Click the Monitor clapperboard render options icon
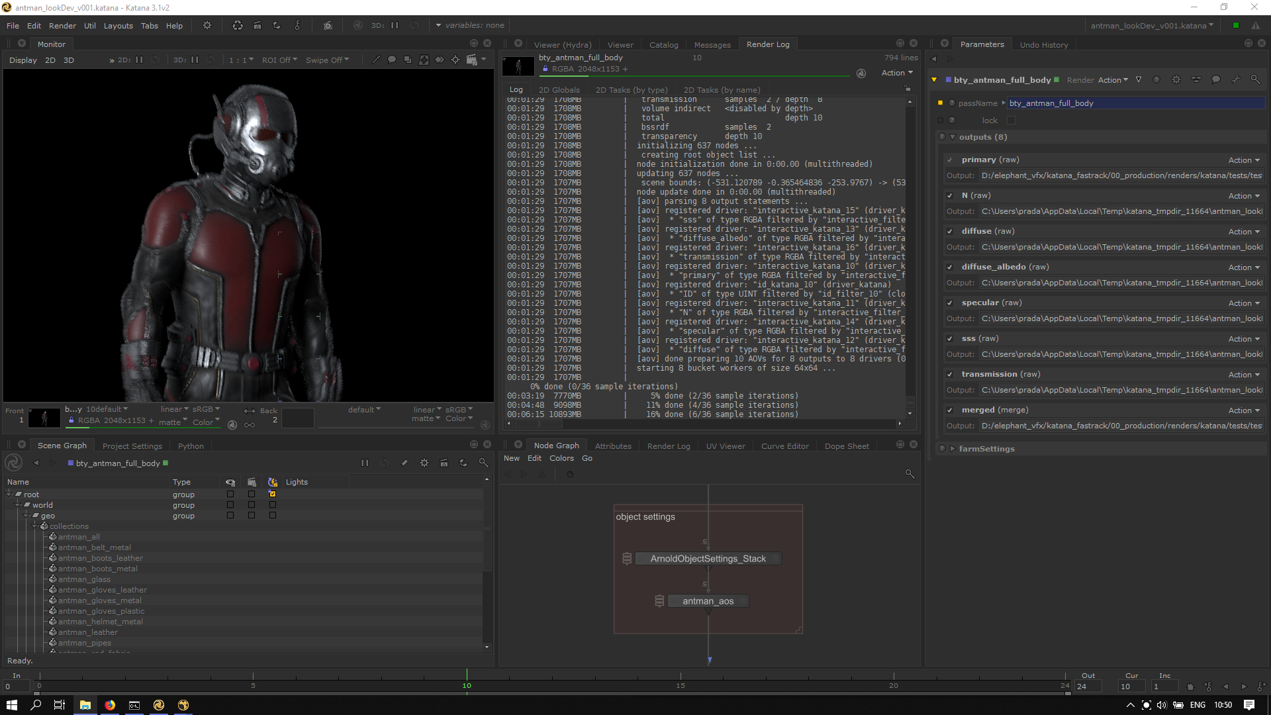 471,60
